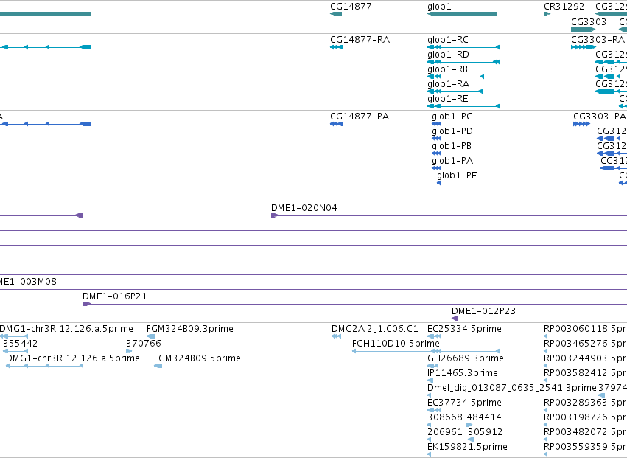Select the FGM324B09.5prime EST label
This screenshot has height=458, width=627.
coord(197,358)
